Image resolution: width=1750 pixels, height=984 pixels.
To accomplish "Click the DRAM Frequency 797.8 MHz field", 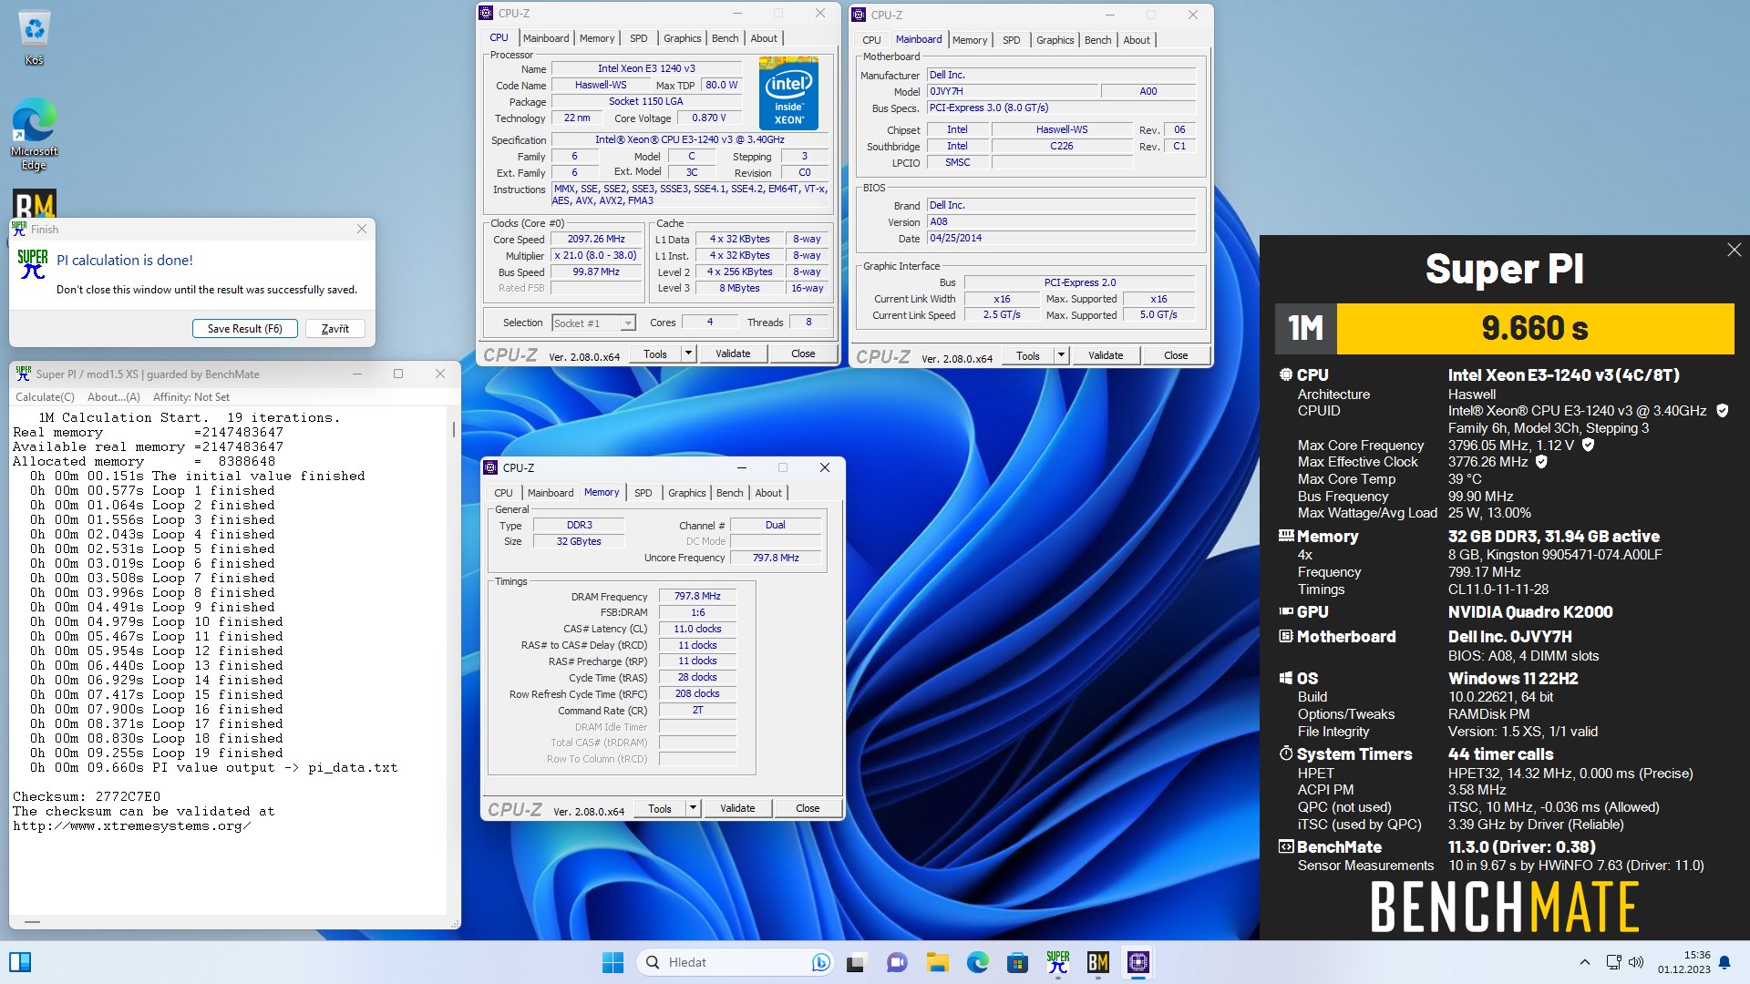I will 697,596.
